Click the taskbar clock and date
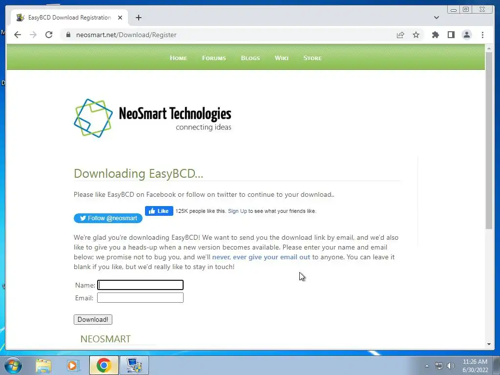 (475, 366)
